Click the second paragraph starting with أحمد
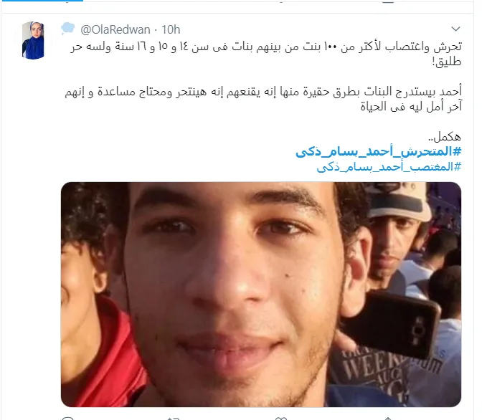Screen dimensions: 482x420 click(x=263, y=99)
